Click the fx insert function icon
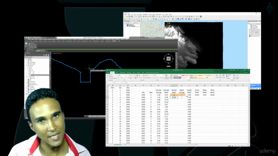This screenshot has height=156, width=278. click(122, 82)
